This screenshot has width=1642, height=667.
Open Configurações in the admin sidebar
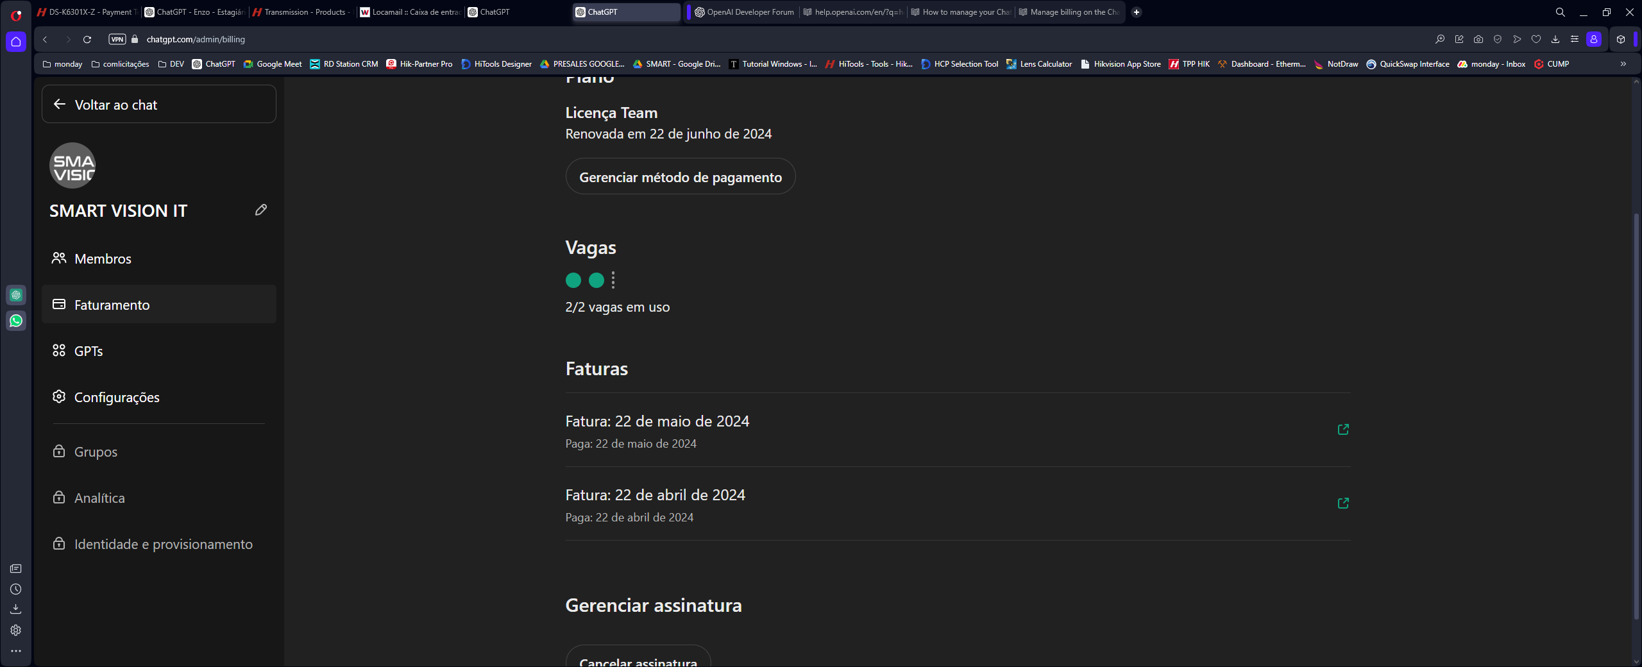click(x=159, y=397)
